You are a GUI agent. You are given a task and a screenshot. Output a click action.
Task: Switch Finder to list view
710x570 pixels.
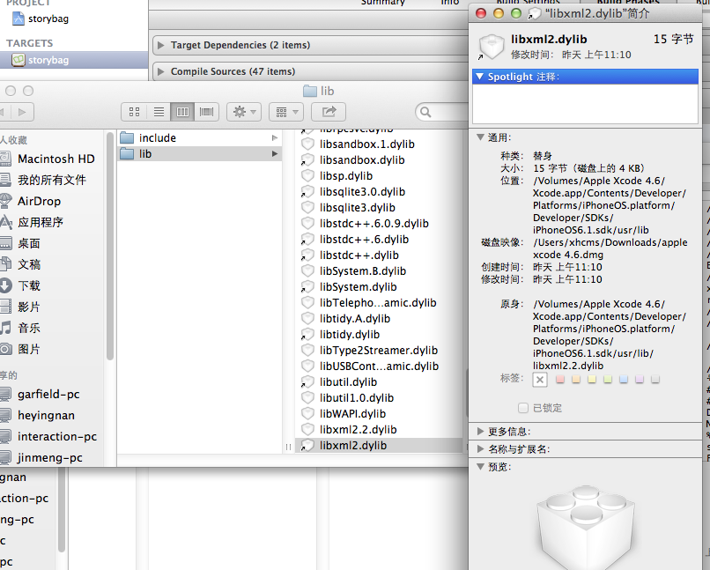click(159, 112)
